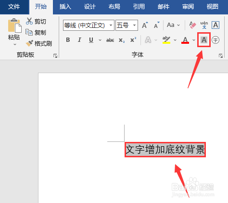Apply the yellow text highlight color
The width and height of the screenshot is (228, 203).
click(166, 40)
